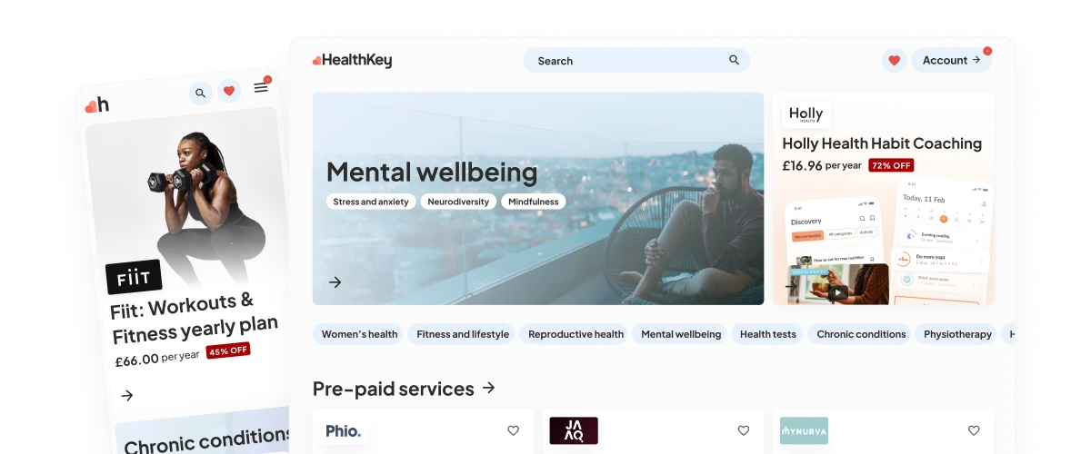The width and height of the screenshot is (1091, 454).
Task: Click into the Search input field
Action: pyautogui.click(x=636, y=61)
